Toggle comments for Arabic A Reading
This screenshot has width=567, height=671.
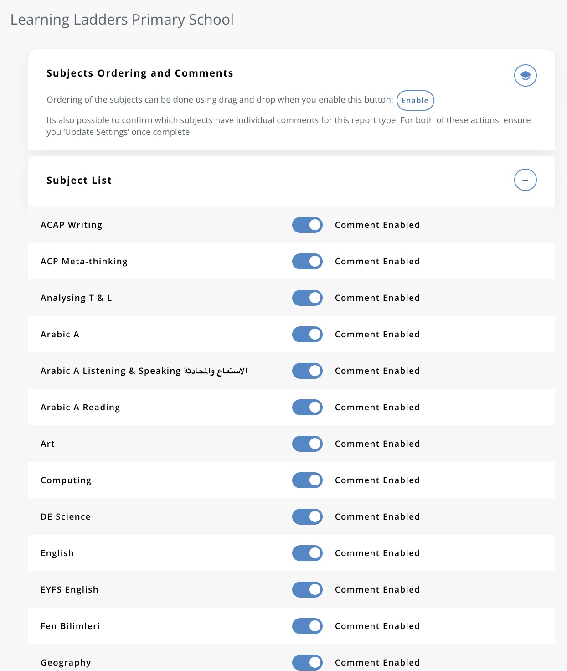[307, 407]
